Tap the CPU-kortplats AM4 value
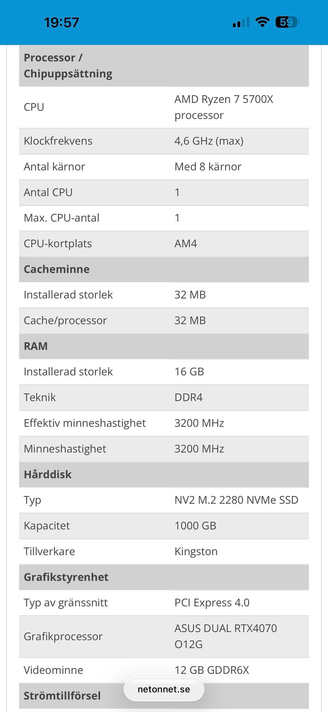Screen dimensions: 328x712 pyautogui.click(x=186, y=244)
